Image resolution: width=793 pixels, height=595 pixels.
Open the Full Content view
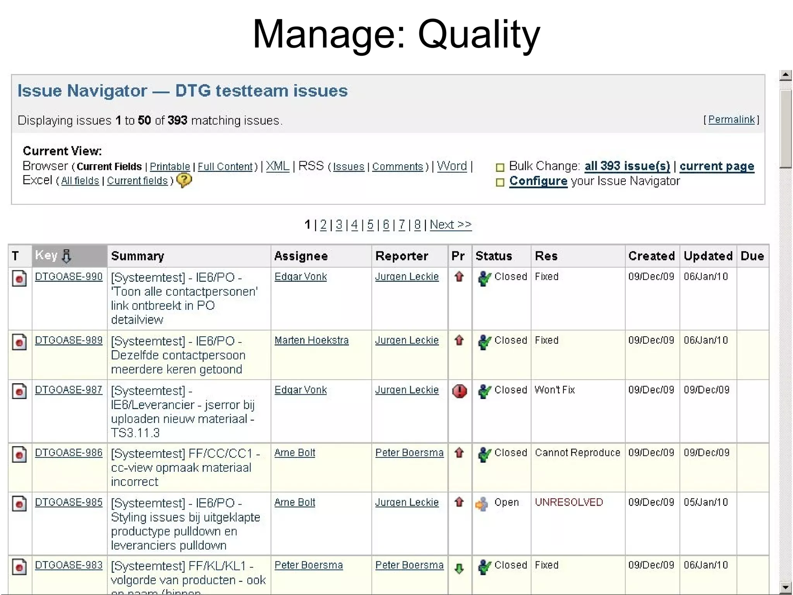click(225, 167)
